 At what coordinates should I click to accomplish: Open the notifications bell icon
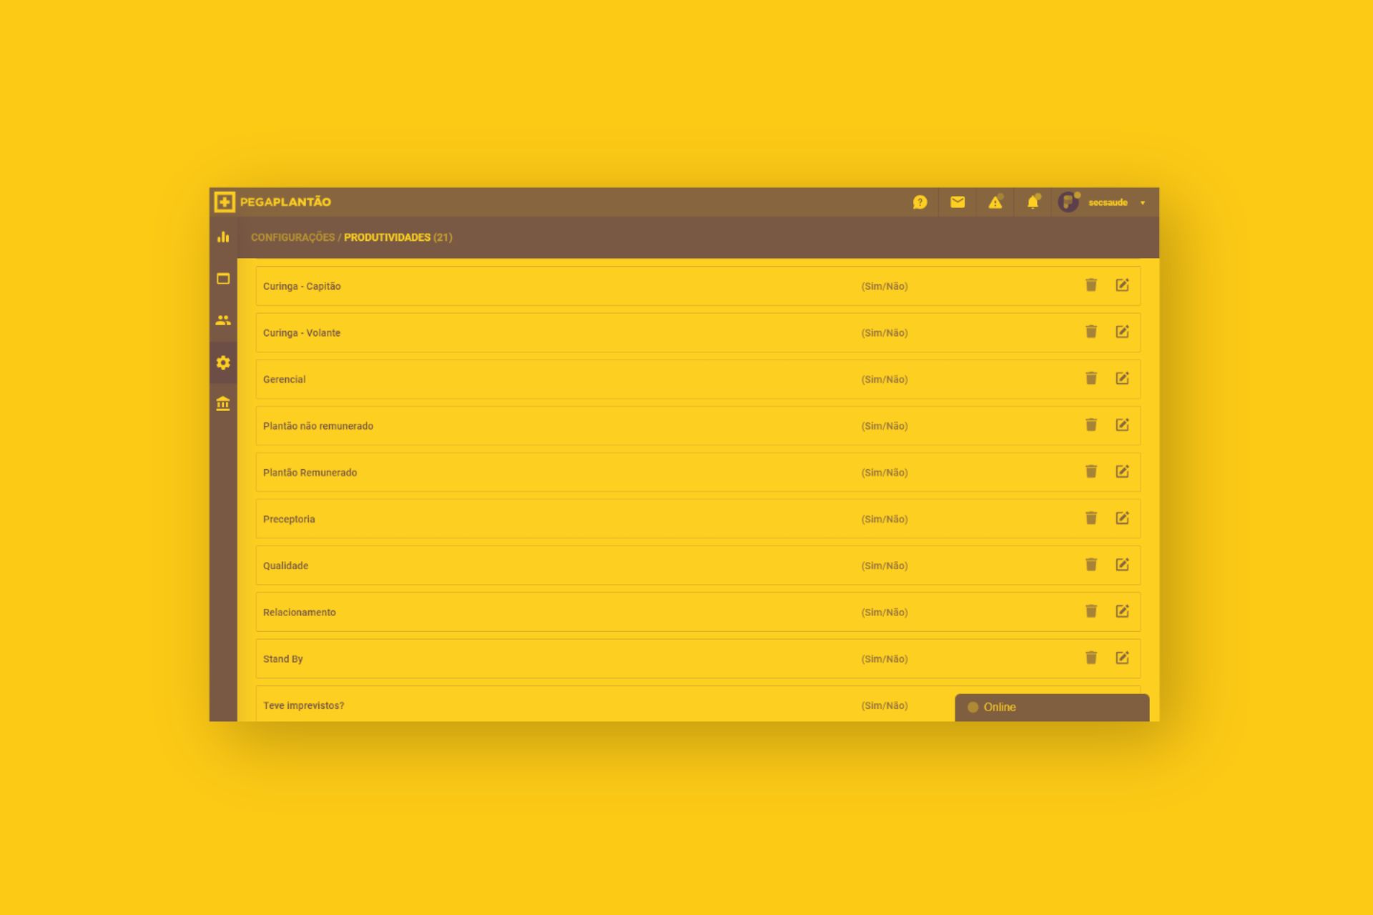point(1033,202)
